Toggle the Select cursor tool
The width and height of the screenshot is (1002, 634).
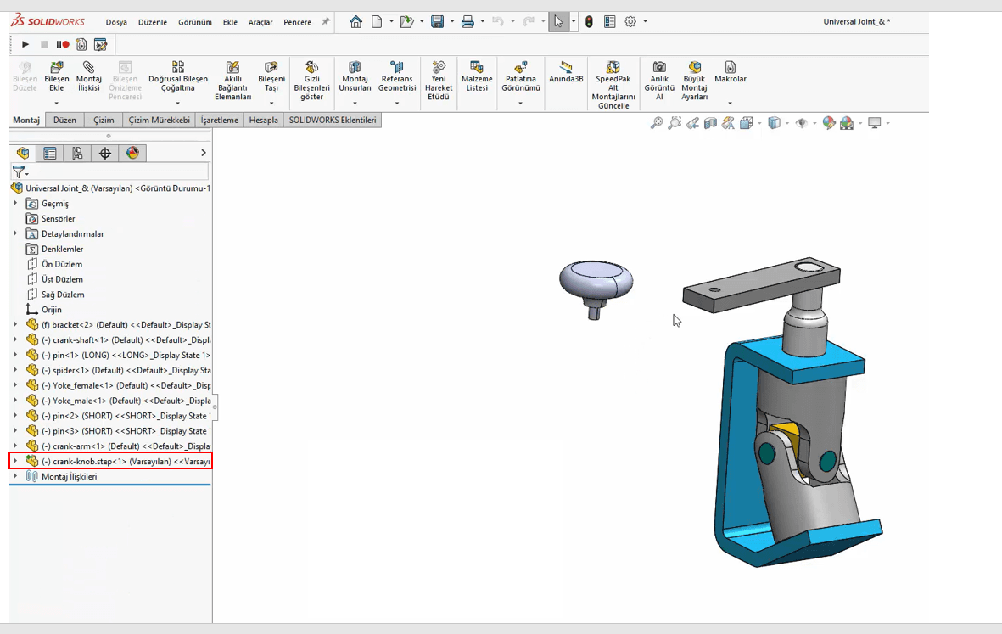point(558,22)
